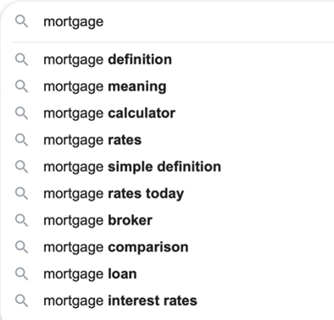Click magnifier icon next to mortgage loan
Viewport: 334px width, 320px height.
21,274
